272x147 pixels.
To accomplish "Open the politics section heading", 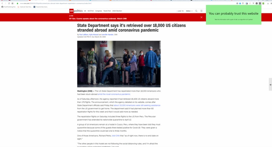I will point(78,11).
